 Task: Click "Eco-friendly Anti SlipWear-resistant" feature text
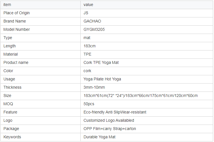115,112
